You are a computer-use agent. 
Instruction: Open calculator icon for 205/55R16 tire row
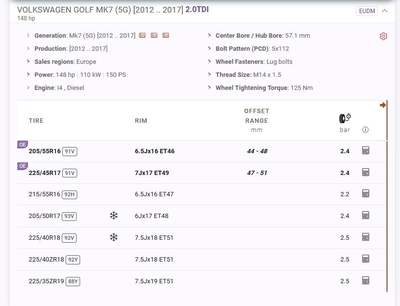click(365, 151)
